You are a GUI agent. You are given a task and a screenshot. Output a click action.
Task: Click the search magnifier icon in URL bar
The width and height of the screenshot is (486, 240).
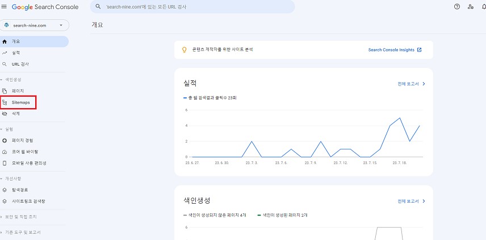(x=98, y=6)
